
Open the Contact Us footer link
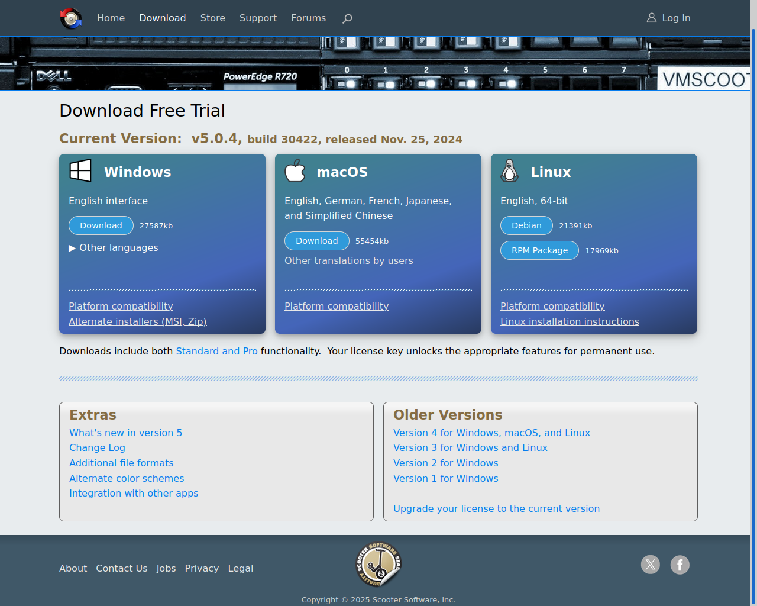122,568
